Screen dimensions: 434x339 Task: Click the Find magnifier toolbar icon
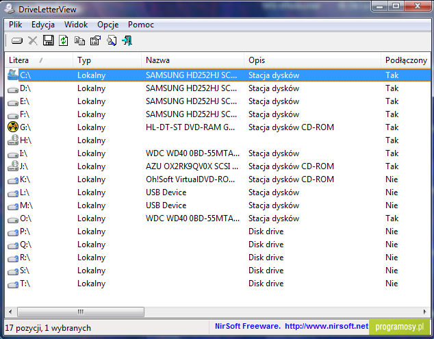point(112,40)
